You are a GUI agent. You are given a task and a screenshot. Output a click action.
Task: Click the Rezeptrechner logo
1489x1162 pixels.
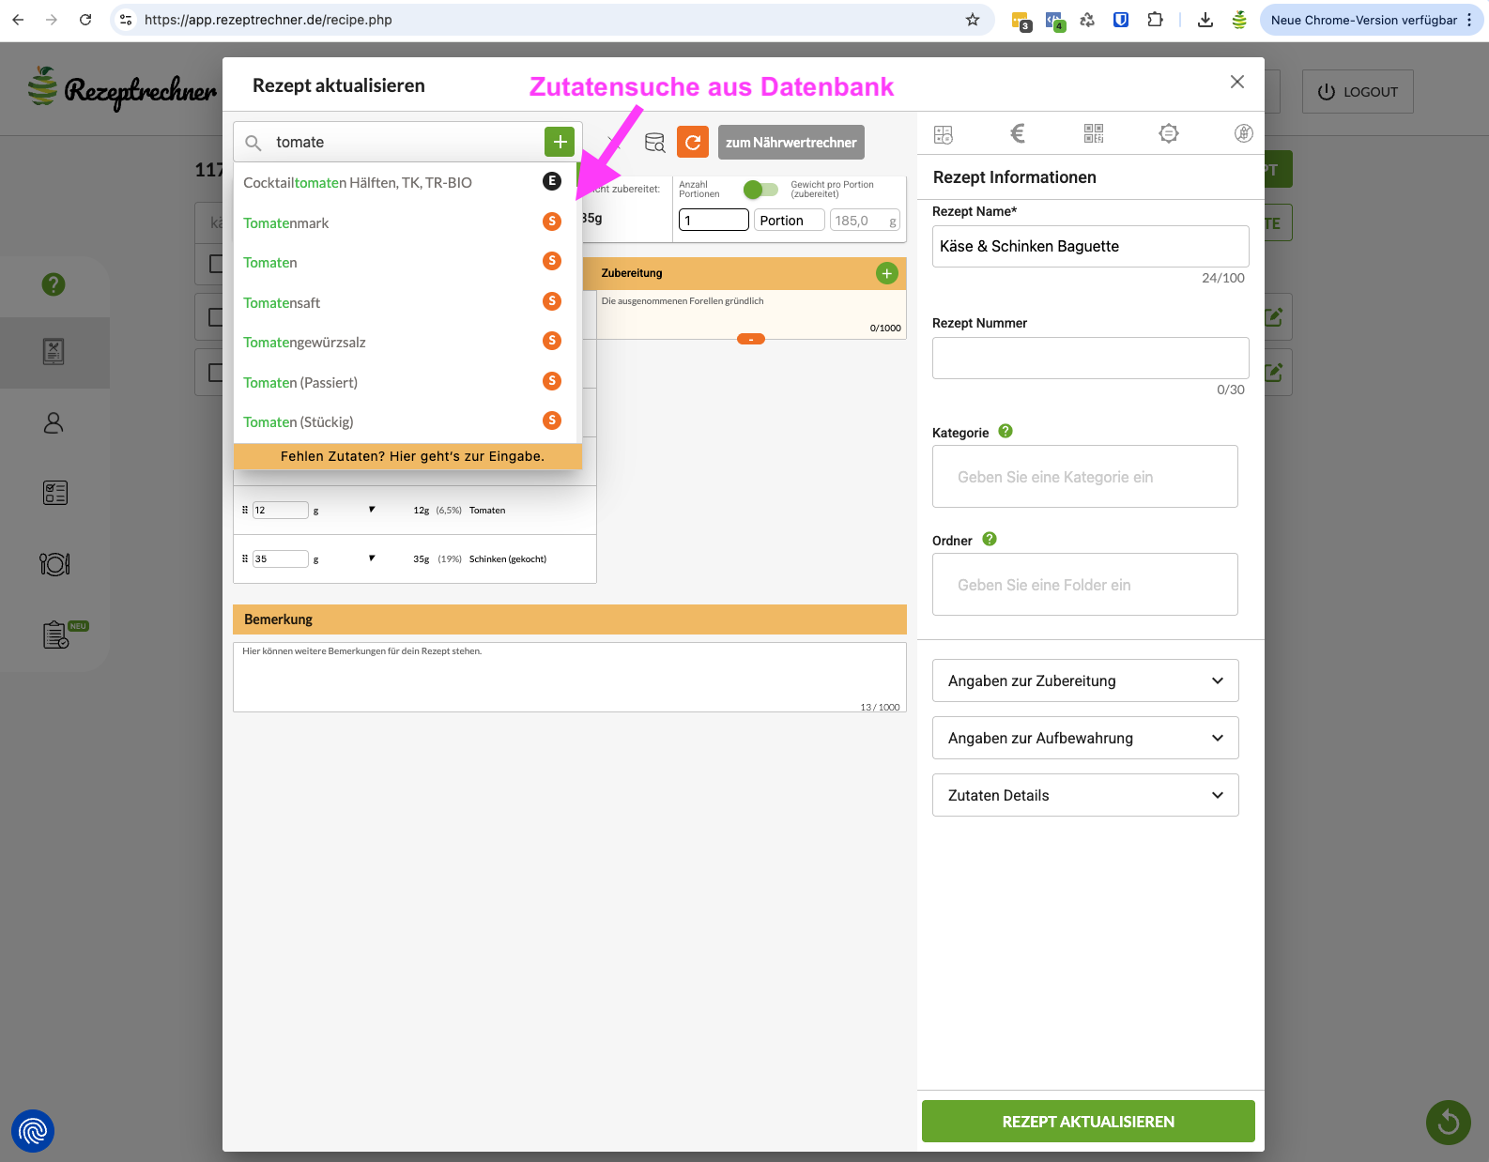122,88
